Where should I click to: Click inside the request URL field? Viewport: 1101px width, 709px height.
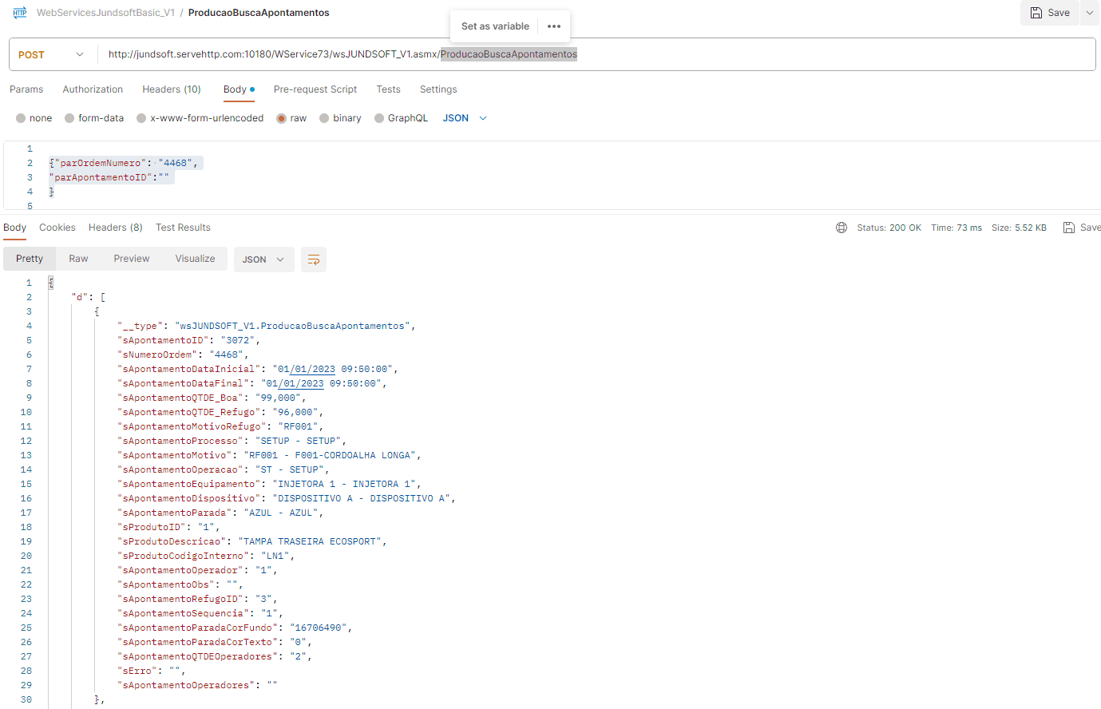click(596, 54)
